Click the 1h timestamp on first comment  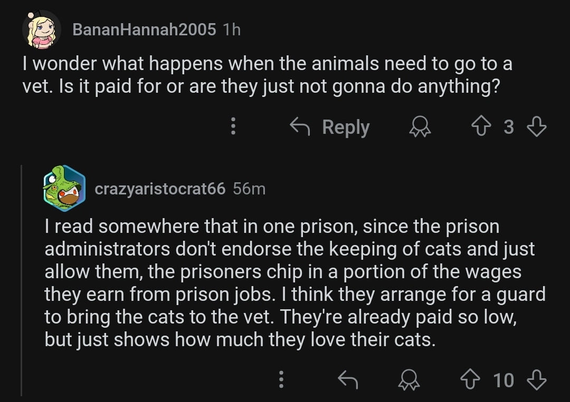pyautogui.click(x=232, y=30)
